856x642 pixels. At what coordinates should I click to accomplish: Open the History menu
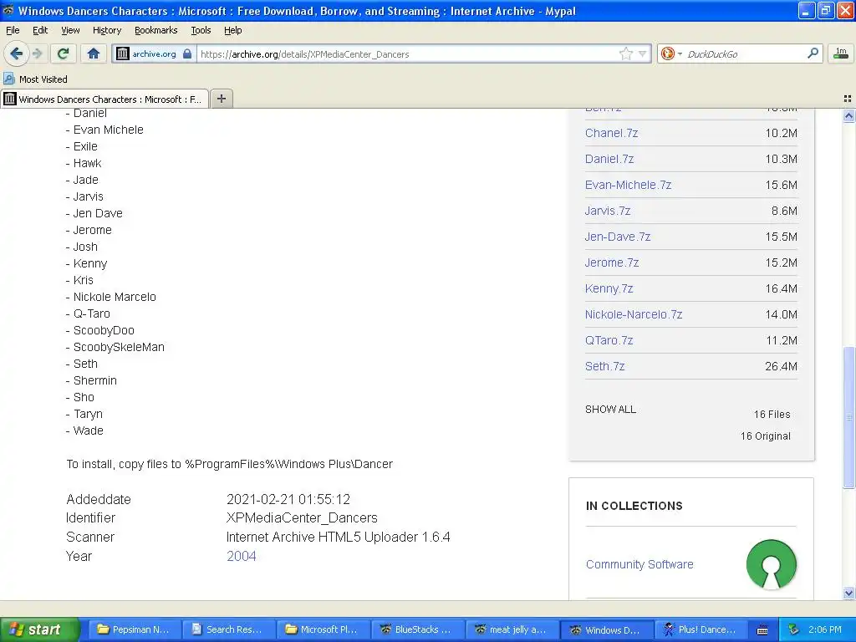click(106, 30)
